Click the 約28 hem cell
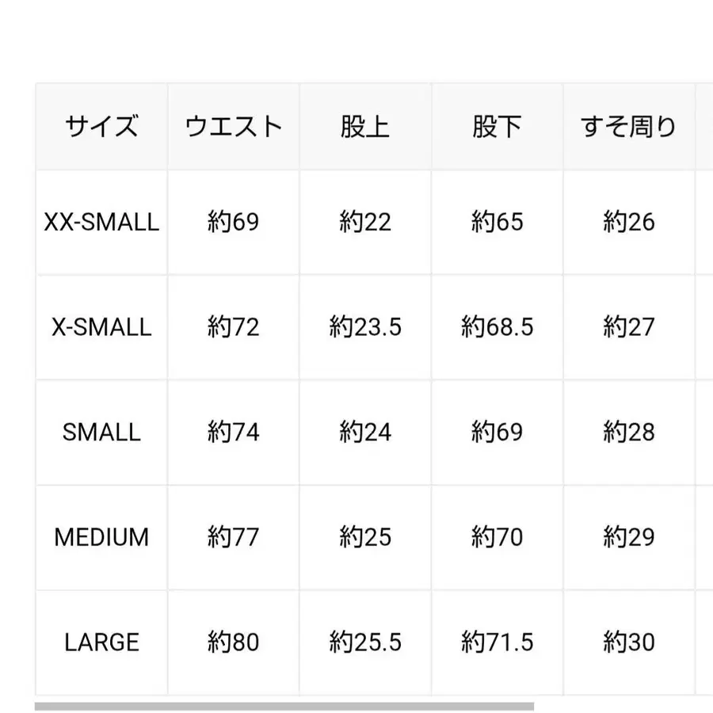 point(628,433)
